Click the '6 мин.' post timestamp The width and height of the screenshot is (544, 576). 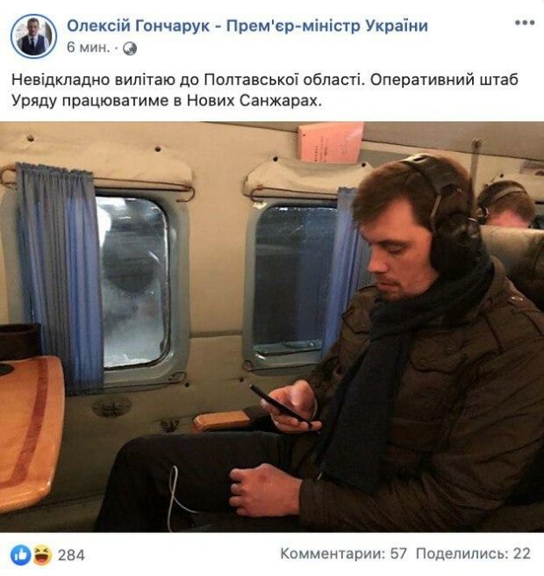89,47
